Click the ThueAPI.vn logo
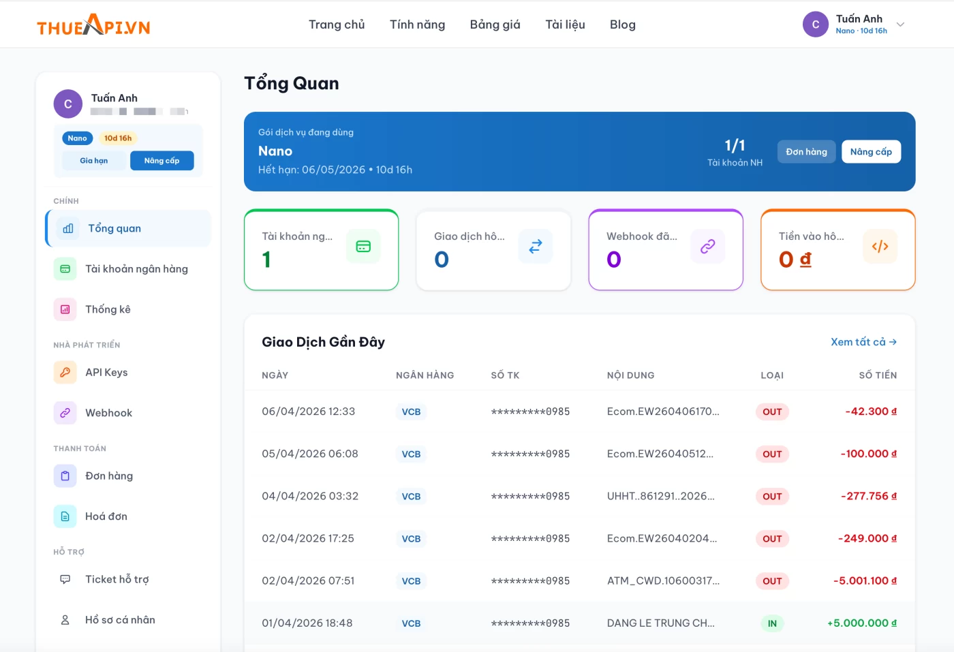 (93, 25)
